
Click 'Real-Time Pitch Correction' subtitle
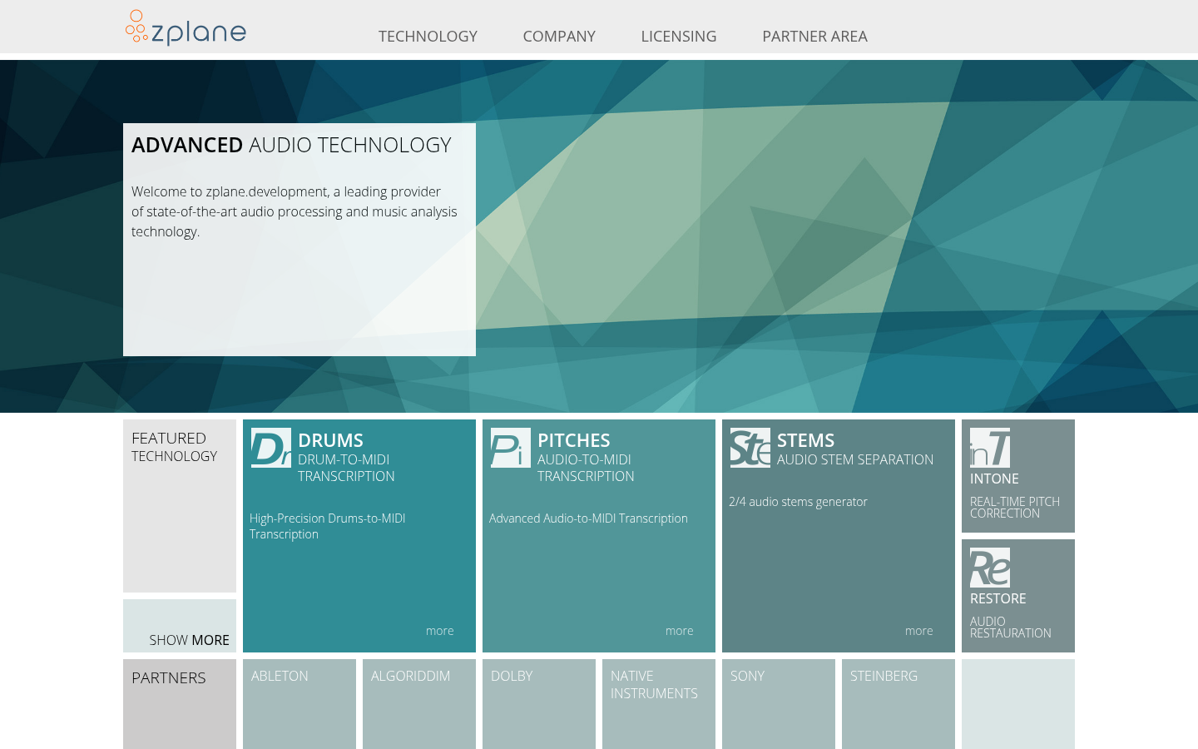tap(1015, 508)
